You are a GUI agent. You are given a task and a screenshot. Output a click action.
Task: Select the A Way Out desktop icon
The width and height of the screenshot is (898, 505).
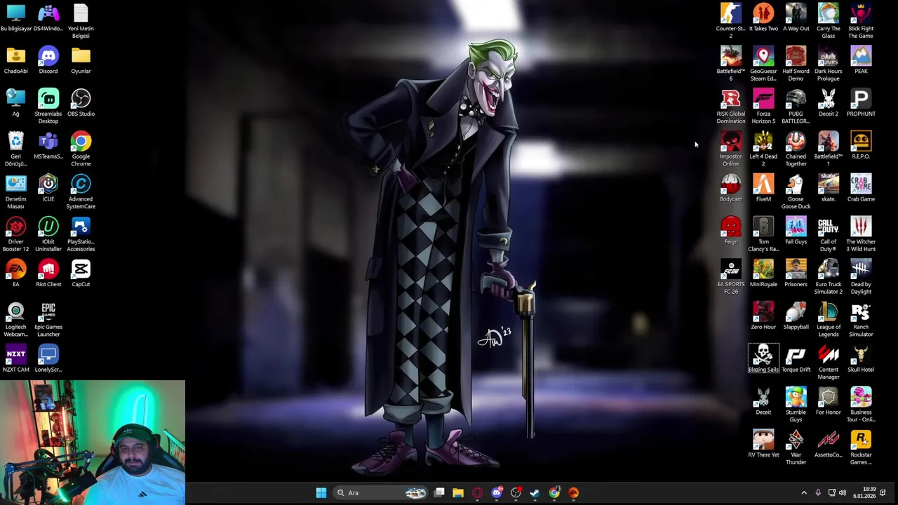click(x=796, y=17)
